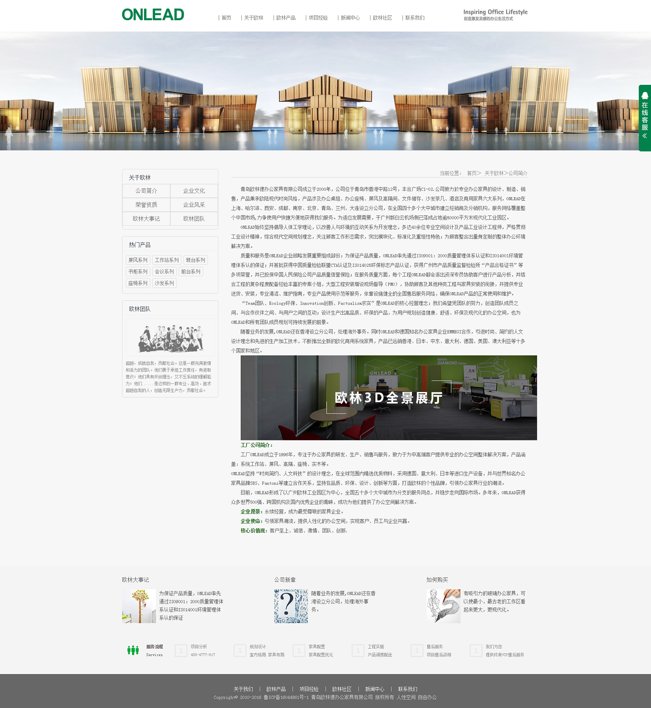651x708 pixels.
Task: Open the sketch thumbnail under 如何购买
Action: pos(443,606)
